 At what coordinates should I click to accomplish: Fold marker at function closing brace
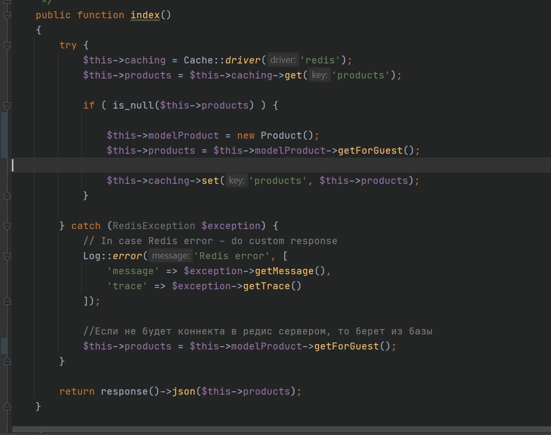click(7, 407)
